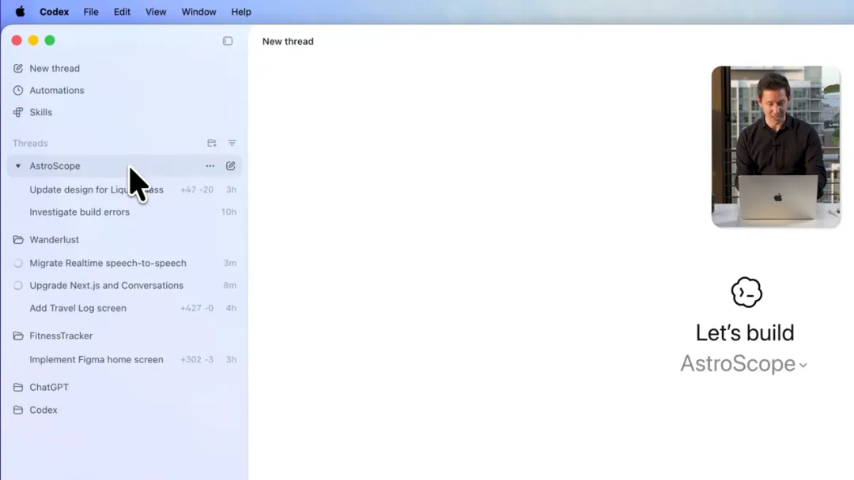Open the Apple menu

pyautogui.click(x=20, y=11)
